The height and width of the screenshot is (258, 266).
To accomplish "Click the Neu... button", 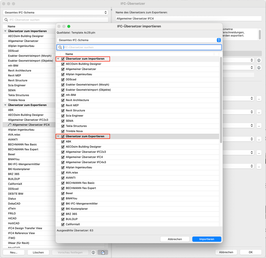I will coord(14,252).
